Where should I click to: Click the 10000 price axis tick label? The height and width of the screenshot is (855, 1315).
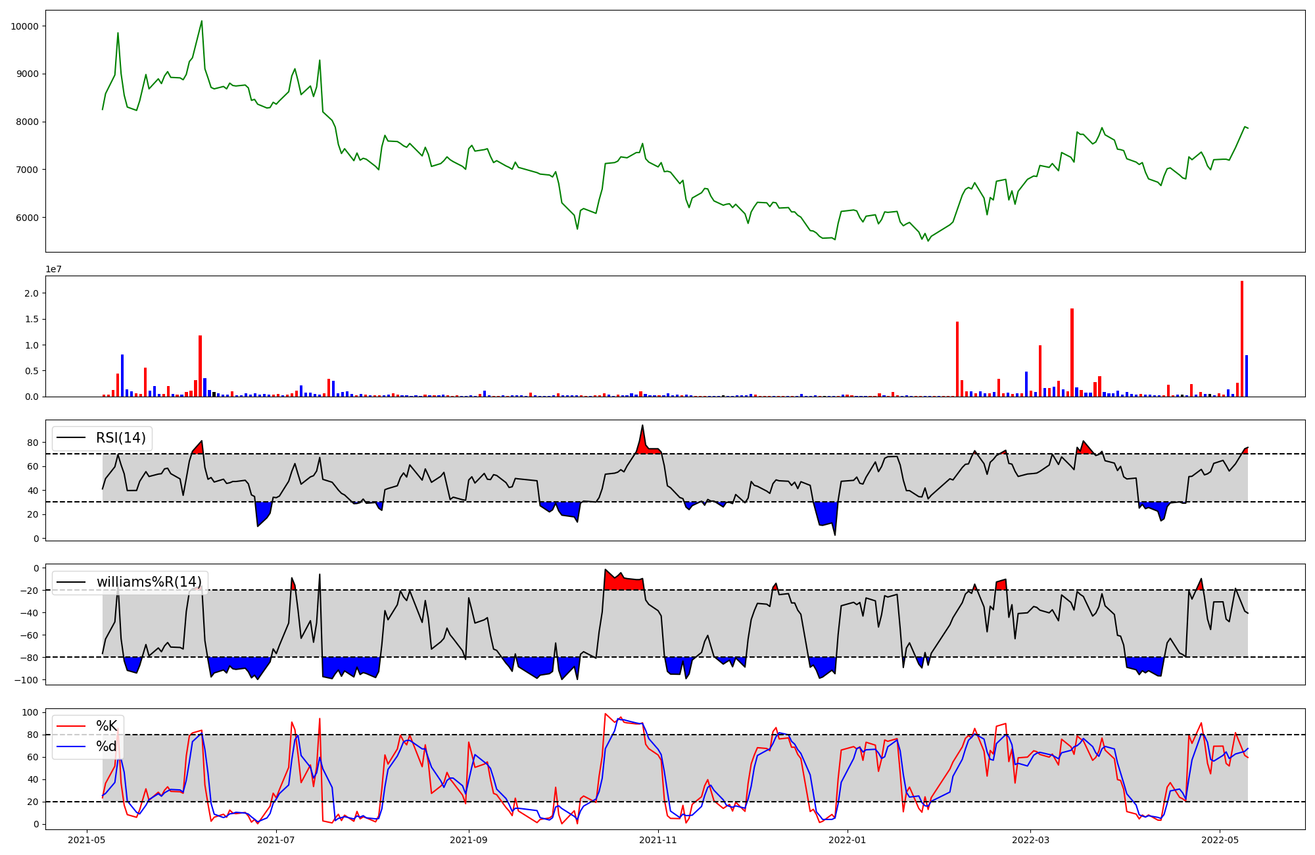click(24, 26)
